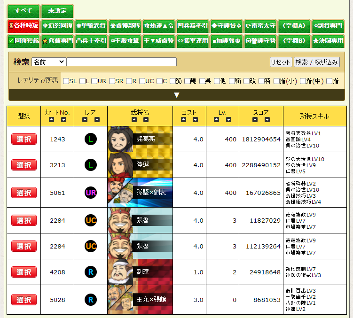Click the リセット button
353x318 pixels.
coord(281,62)
